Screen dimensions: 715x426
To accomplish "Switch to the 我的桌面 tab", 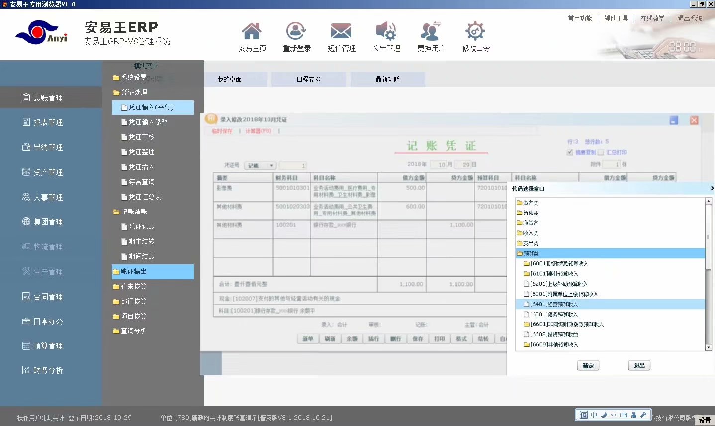I will [230, 79].
